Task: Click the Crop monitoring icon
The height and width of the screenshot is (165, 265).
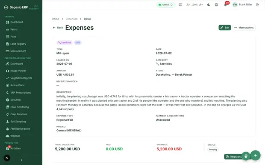Action: click(x=7, y=107)
